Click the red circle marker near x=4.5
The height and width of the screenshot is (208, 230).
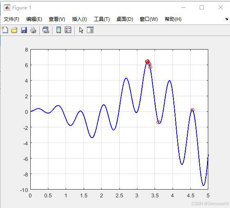click(x=192, y=110)
